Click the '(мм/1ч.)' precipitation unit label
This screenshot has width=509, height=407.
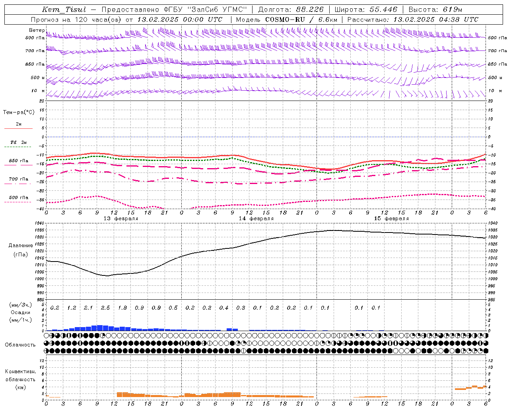pyautogui.click(x=20, y=320)
